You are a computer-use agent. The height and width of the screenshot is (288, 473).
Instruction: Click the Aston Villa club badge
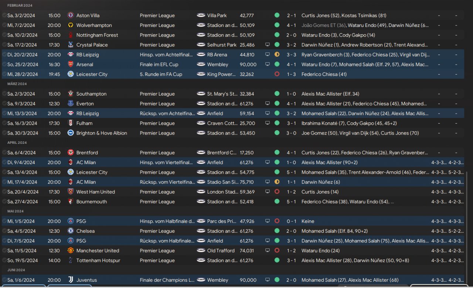pyautogui.click(x=71, y=15)
